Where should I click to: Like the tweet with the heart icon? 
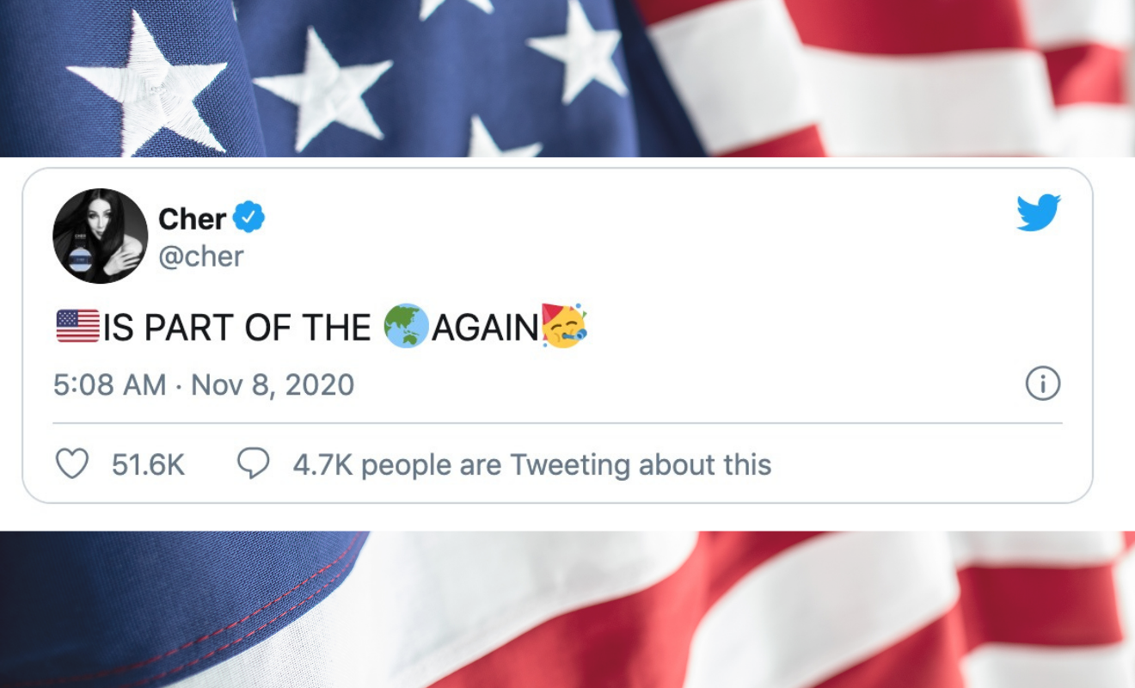pos(72,464)
